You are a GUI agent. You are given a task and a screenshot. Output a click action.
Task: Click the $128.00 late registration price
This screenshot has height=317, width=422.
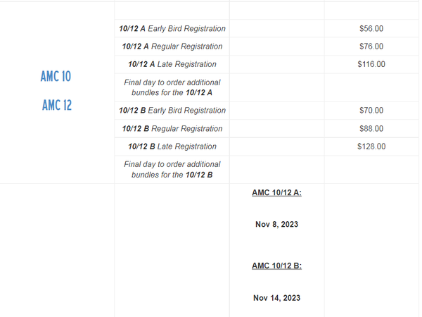(371, 147)
